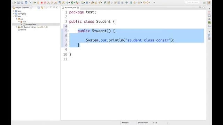Minimize the Project Explorer panel

[54, 7]
